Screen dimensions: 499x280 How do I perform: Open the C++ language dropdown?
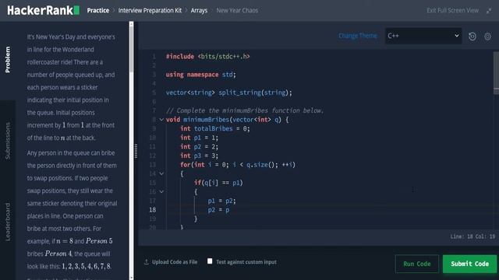click(x=423, y=36)
